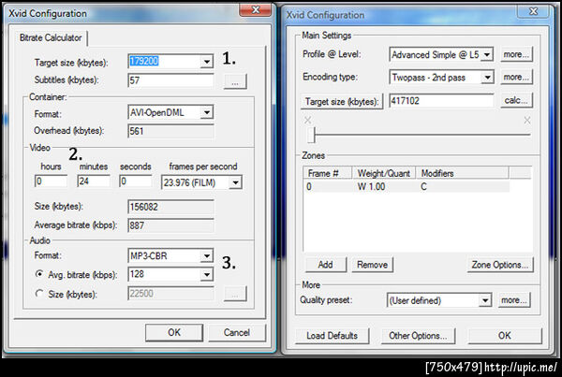Open Zone Options...

[500, 265]
